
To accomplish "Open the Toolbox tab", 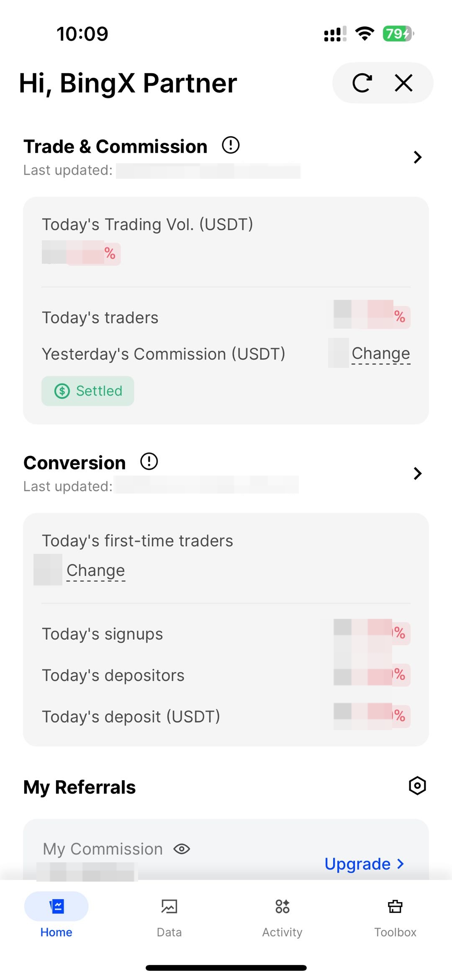I will click(395, 914).
